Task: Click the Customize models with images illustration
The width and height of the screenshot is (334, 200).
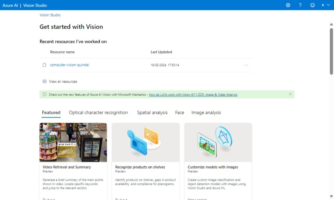Action: (x=218, y=142)
